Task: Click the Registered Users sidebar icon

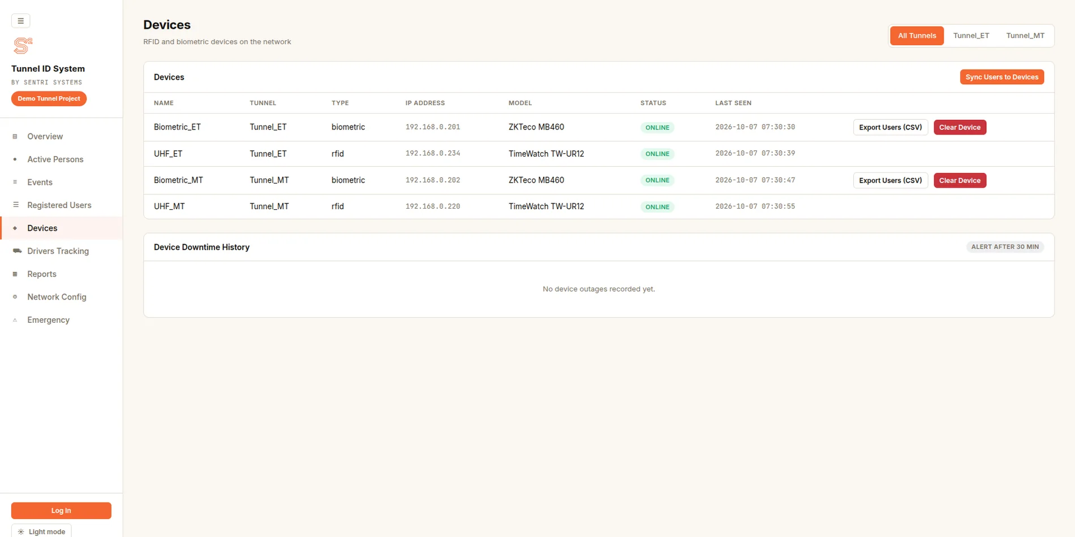Action: pyautogui.click(x=15, y=205)
